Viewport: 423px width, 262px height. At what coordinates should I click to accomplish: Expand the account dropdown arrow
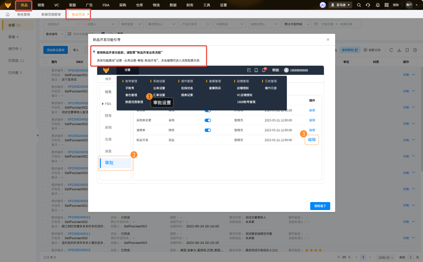[417, 5]
